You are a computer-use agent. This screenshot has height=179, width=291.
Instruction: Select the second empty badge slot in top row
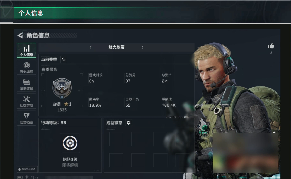pos(138,139)
